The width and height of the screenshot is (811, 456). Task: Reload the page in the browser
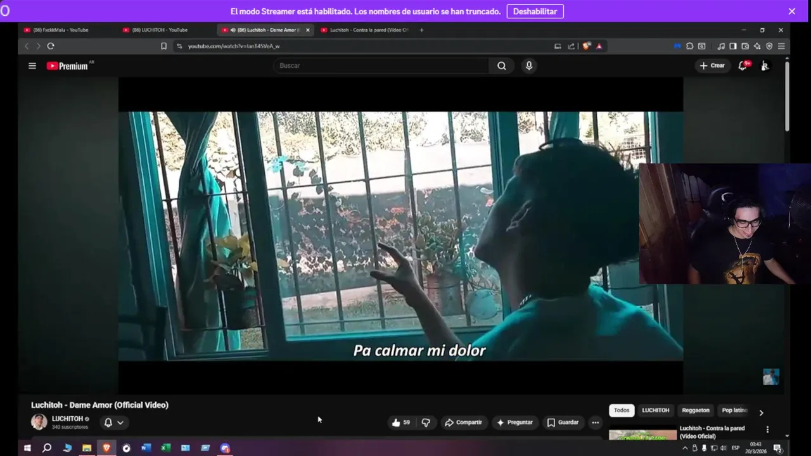pos(51,46)
